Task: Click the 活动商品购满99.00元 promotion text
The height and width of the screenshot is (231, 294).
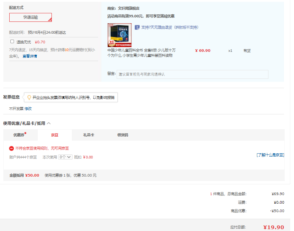Action: pos(141,16)
